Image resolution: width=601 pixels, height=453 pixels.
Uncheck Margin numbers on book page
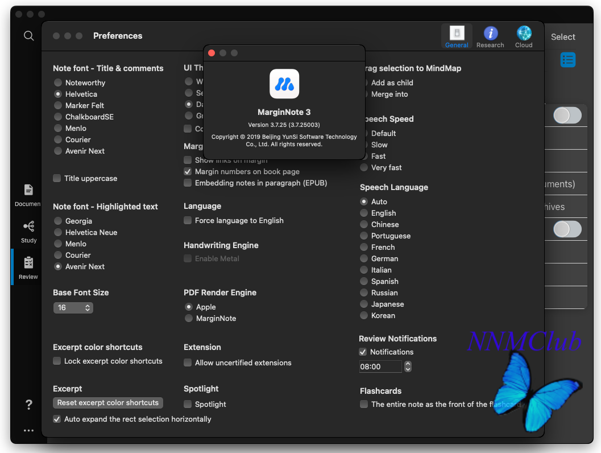[x=188, y=171]
